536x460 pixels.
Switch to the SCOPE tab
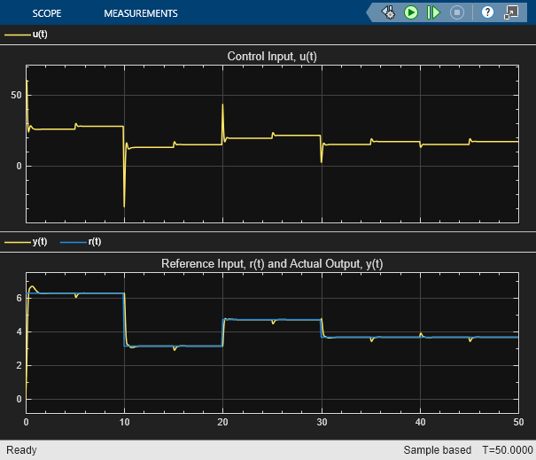(46, 13)
